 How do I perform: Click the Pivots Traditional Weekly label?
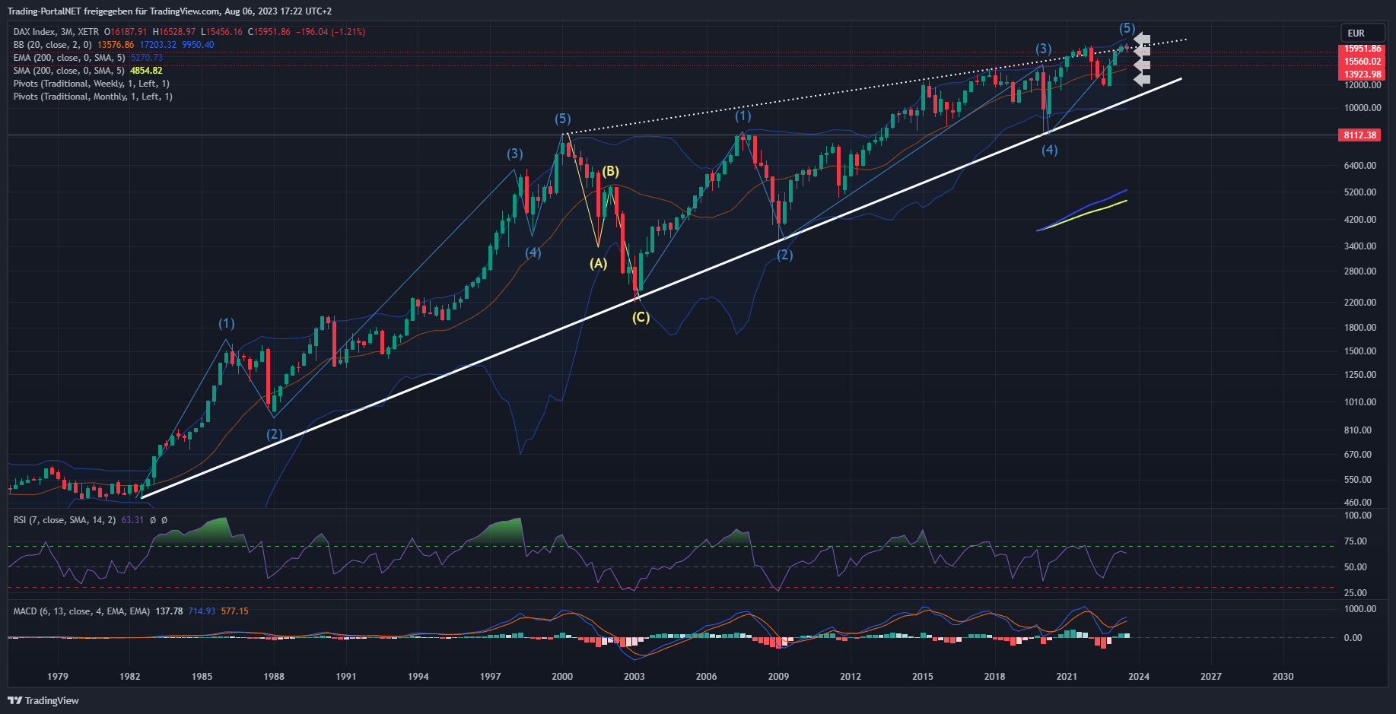coord(91,84)
